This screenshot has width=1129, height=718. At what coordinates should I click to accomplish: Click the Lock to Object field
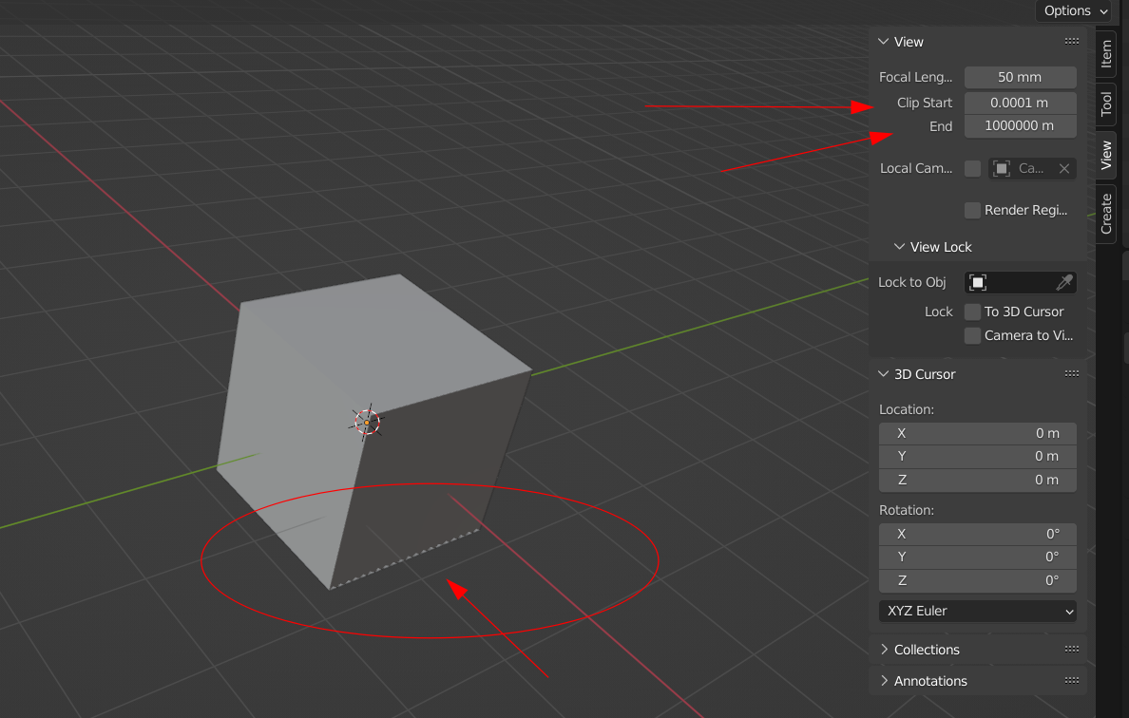tap(1021, 282)
